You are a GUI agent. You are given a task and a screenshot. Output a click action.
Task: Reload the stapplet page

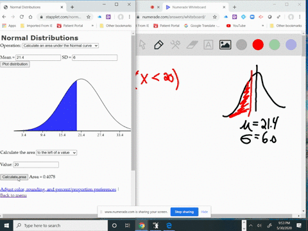point(22,17)
